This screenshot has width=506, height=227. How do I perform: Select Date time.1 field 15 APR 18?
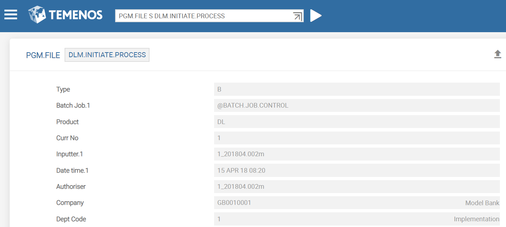(357, 171)
